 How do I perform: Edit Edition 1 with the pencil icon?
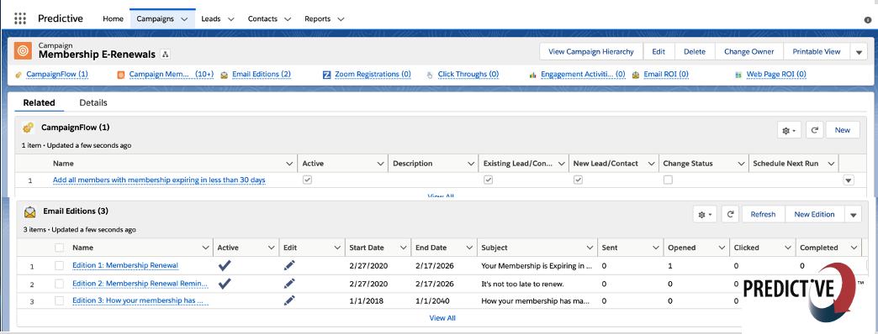coord(289,266)
